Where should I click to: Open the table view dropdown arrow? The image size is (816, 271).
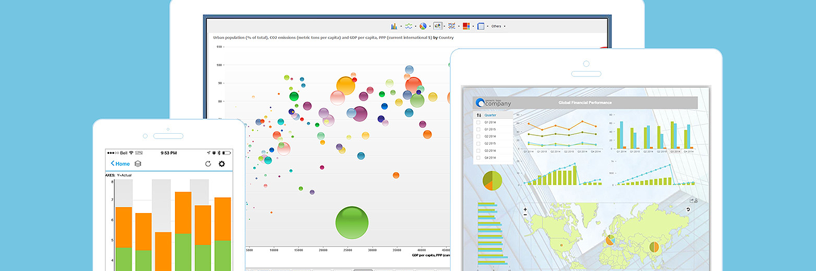point(487,26)
